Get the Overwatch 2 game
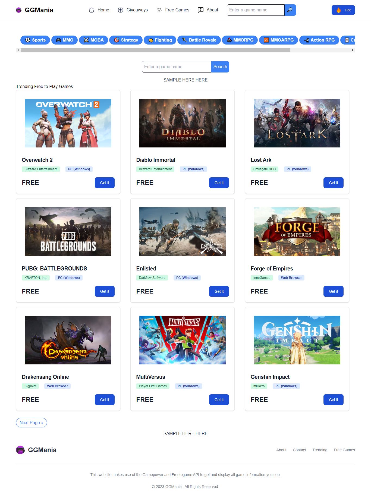371x498 pixels. [x=105, y=183]
